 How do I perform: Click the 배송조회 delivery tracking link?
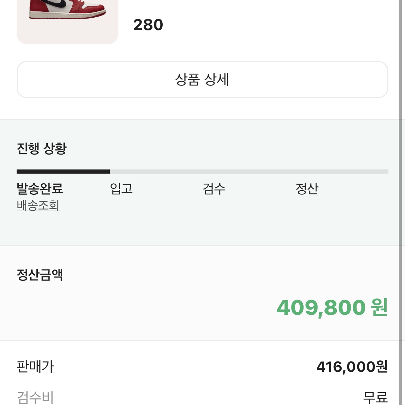coord(38,205)
